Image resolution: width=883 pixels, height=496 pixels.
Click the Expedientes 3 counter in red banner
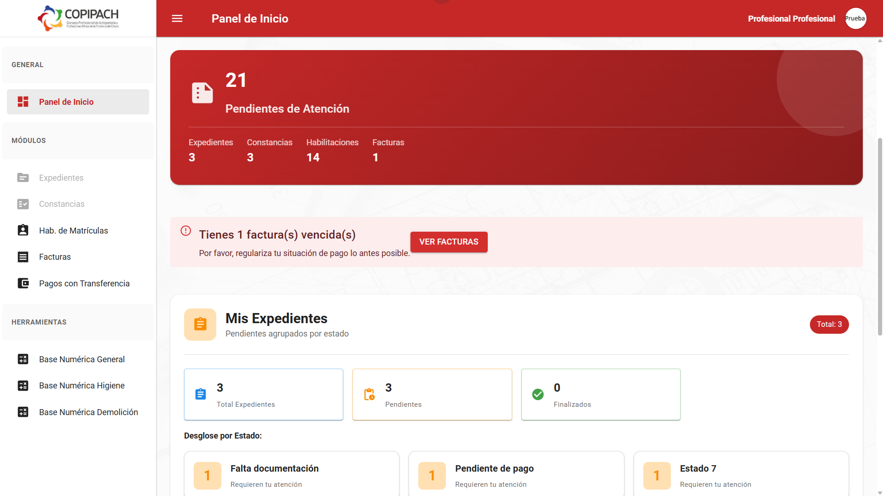click(x=211, y=150)
